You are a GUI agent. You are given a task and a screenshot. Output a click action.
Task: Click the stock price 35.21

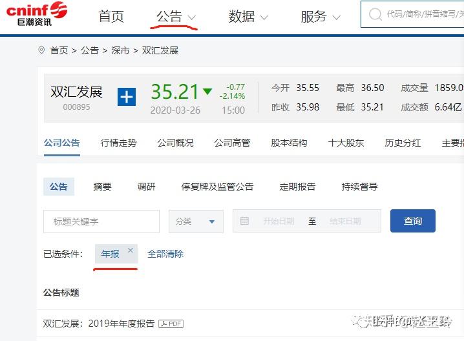pyautogui.click(x=174, y=92)
